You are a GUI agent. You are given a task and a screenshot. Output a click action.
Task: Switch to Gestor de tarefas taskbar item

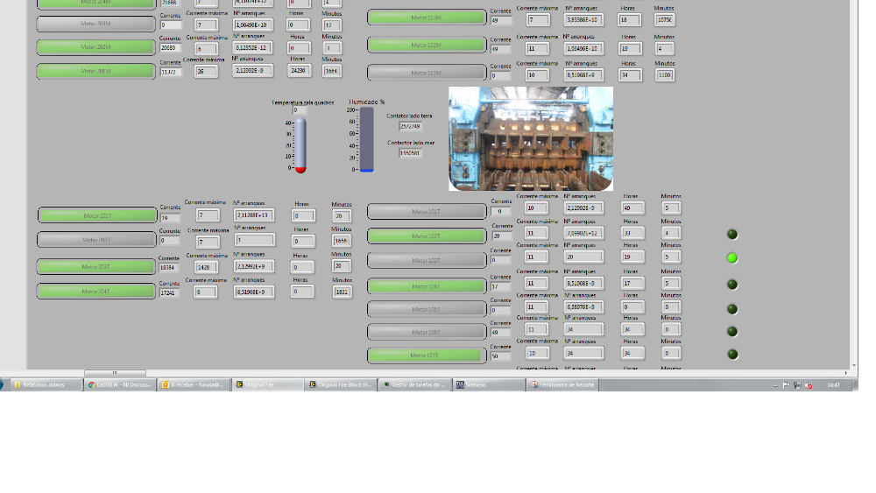click(x=415, y=384)
